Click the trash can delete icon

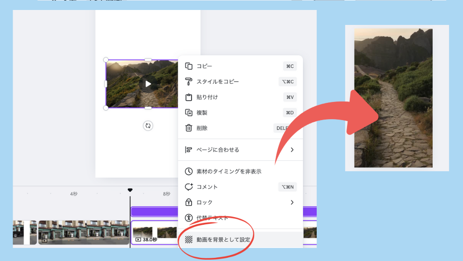[x=188, y=128]
